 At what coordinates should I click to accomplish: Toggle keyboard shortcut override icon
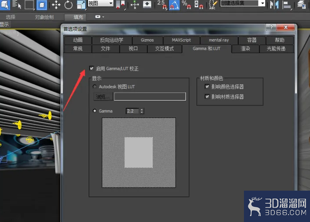[x=147, y=4]
